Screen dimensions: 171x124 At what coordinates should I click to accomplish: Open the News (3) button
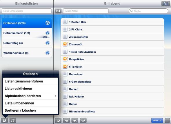[157, 121]
